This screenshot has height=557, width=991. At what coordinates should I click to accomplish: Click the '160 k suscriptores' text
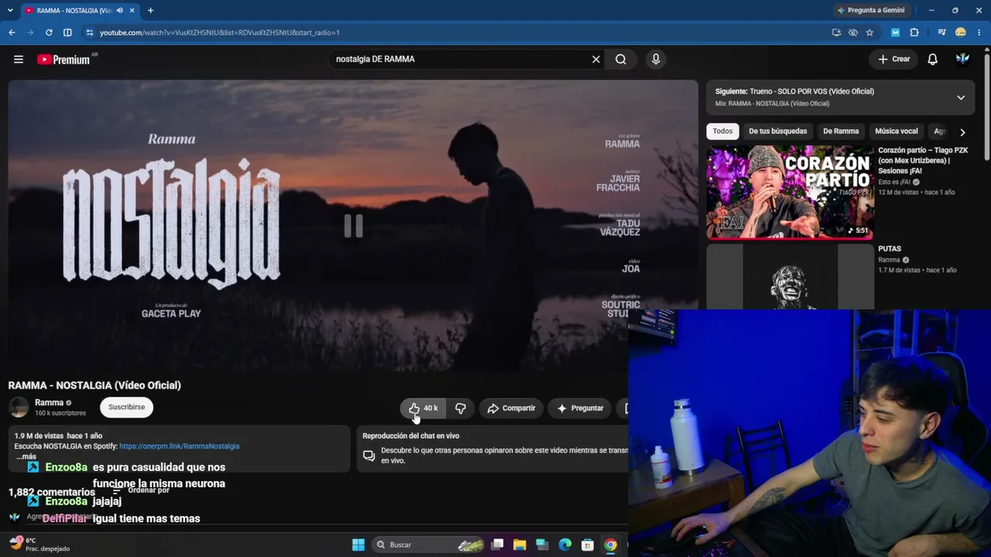(60, 413)
